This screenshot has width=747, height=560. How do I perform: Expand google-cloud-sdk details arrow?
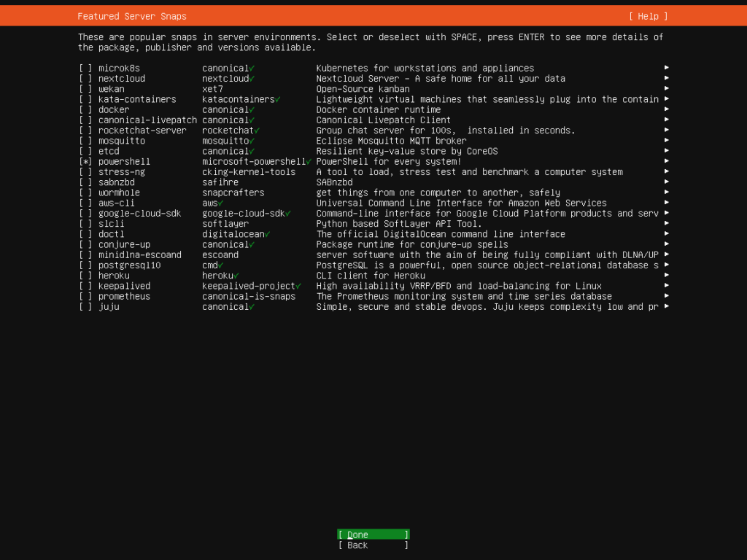click(667, 213)
